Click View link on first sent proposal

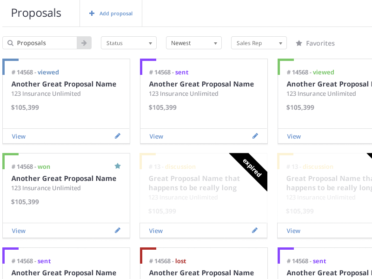tap(156, 136)
